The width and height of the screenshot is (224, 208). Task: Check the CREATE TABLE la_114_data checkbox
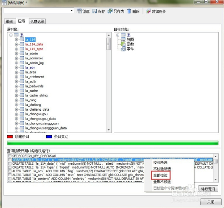(10, 163)
